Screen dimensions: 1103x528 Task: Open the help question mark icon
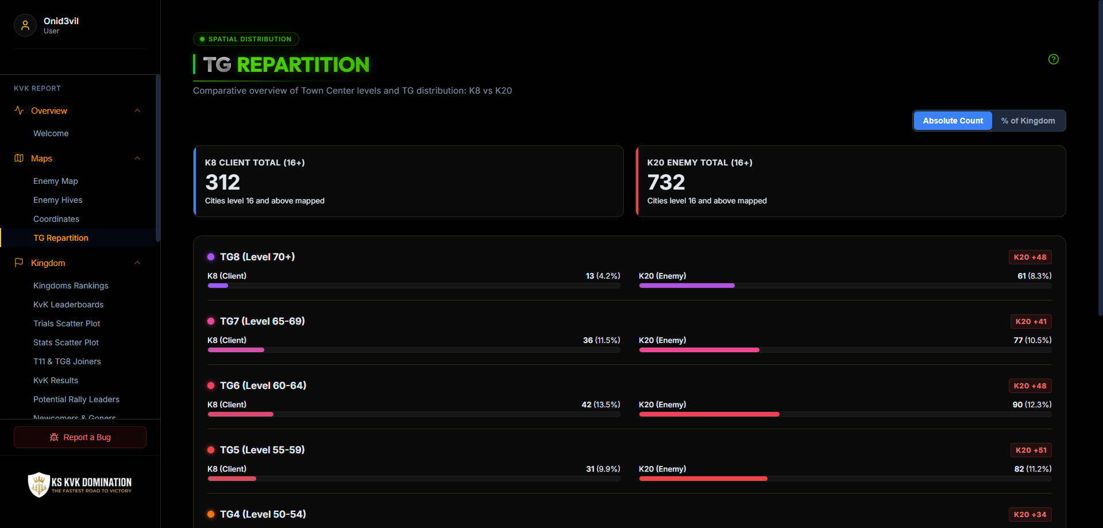click(x=1054, y=59)
